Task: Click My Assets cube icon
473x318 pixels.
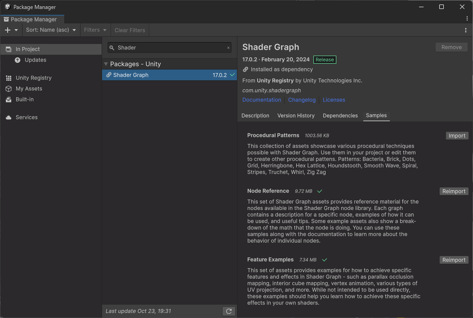Action: coord(9,89)
